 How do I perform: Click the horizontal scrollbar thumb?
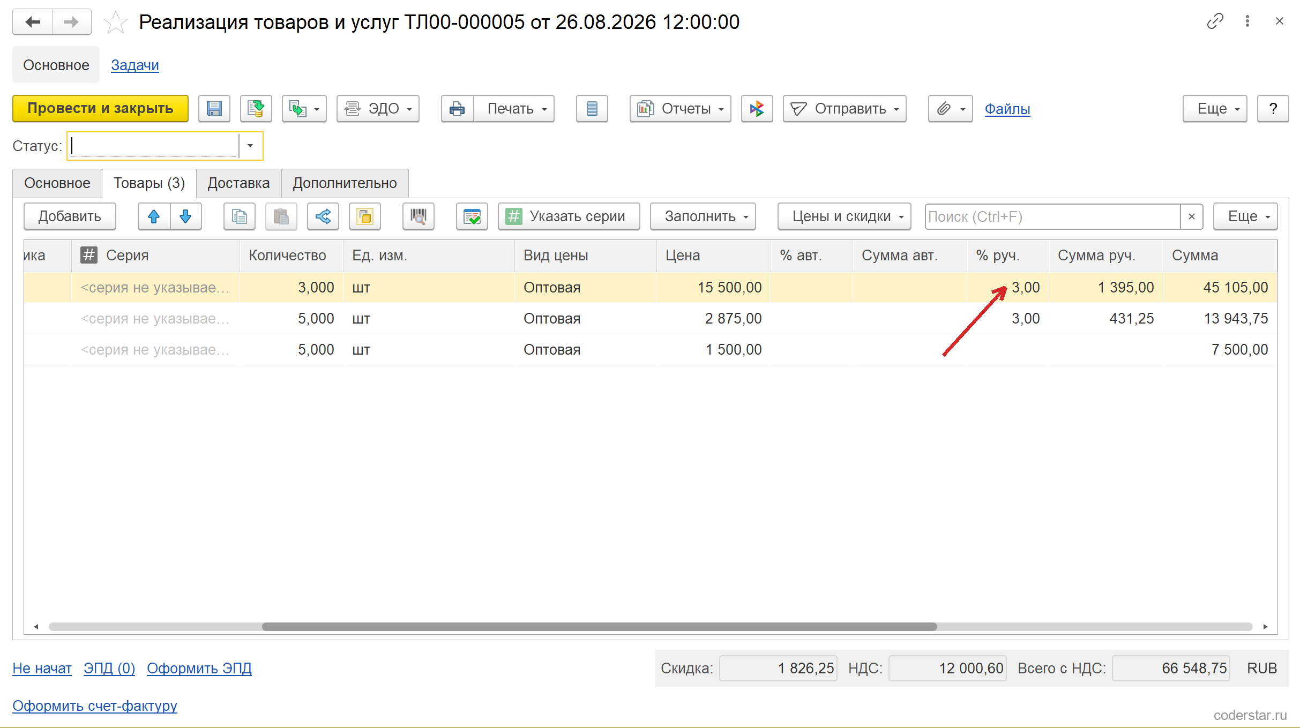(x=599, y=627)
